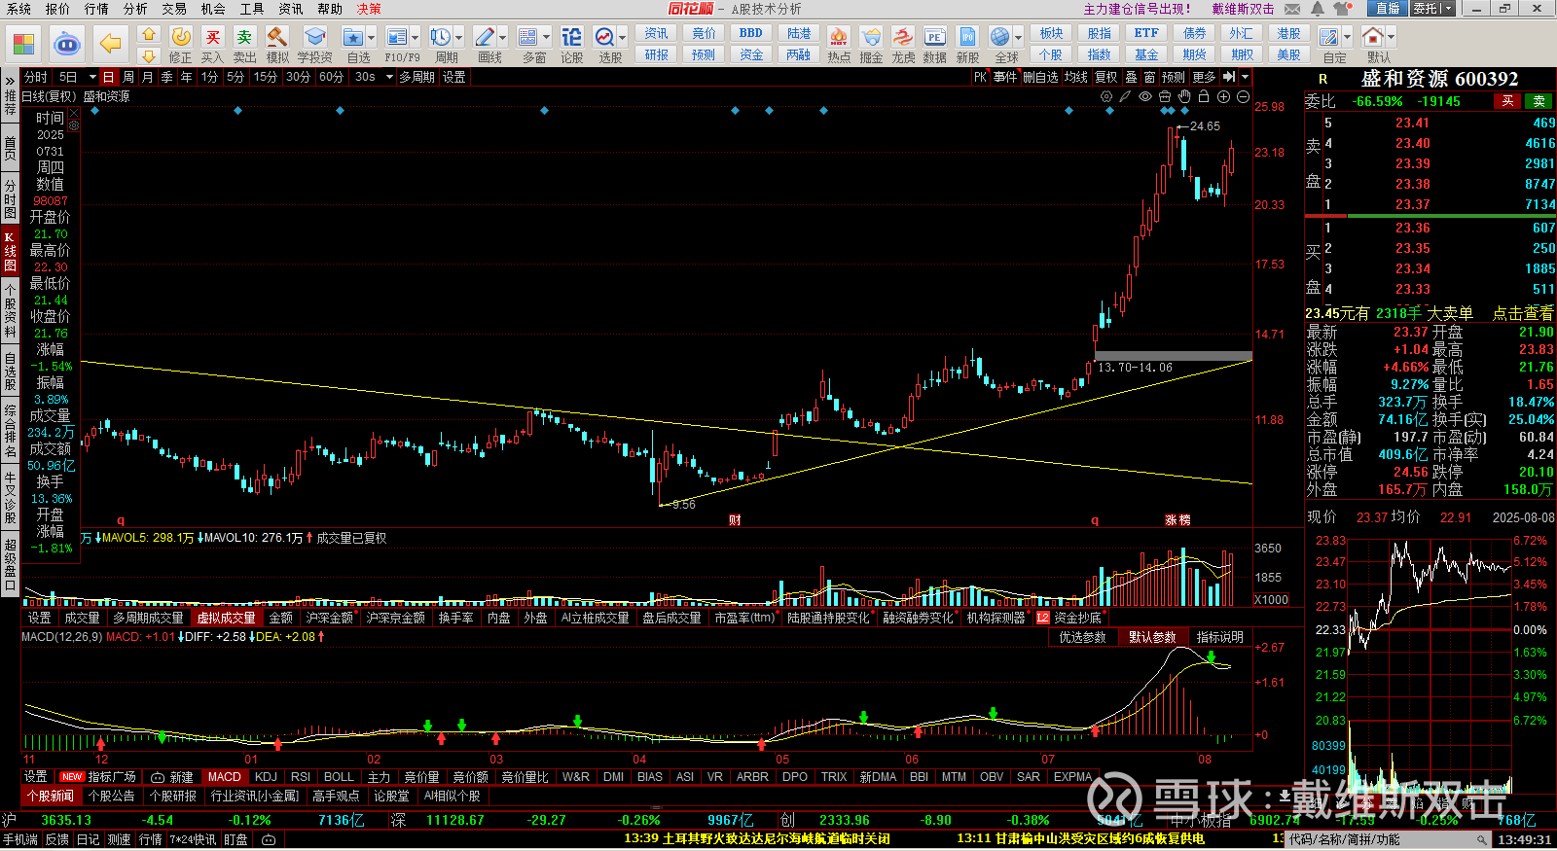Toggle 复权 price adjustment mode
The height and width of the screenshot is (851, 1557).
[x=1106, y=77]
